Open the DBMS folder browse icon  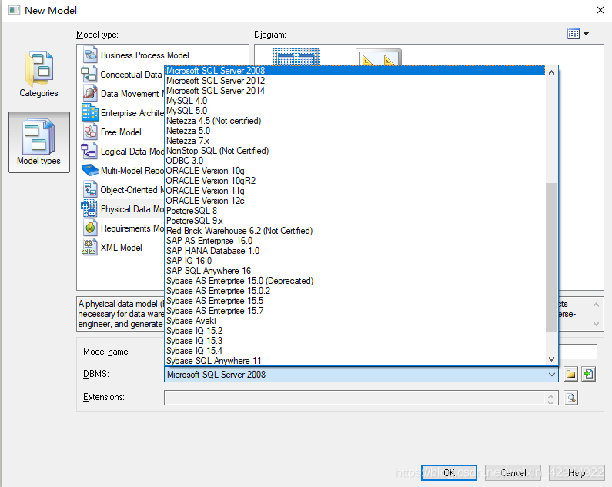[570, 374]
